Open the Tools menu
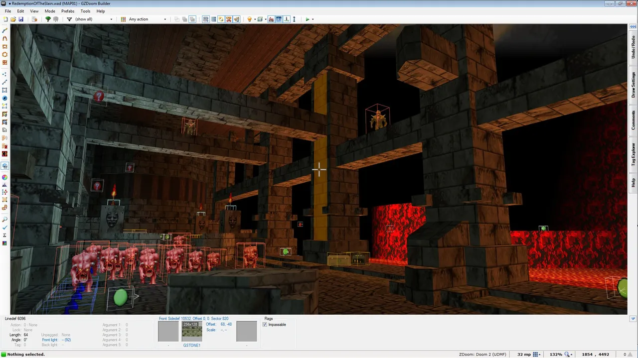638x358 pixels. [86, 11]
